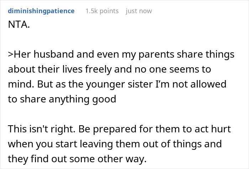
Task: Click the word 'mind.' starting the third quote line
Action: (21, 84)
